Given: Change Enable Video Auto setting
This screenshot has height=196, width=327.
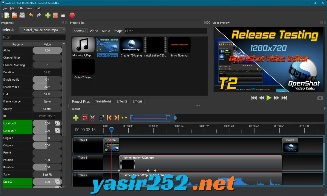Looking at the screenshot, I should [x=47, y=87].
